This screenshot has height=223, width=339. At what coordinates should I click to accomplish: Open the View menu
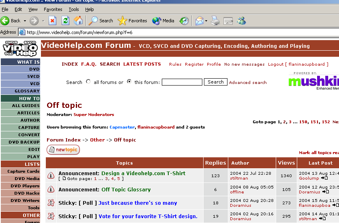click(33, 9)
